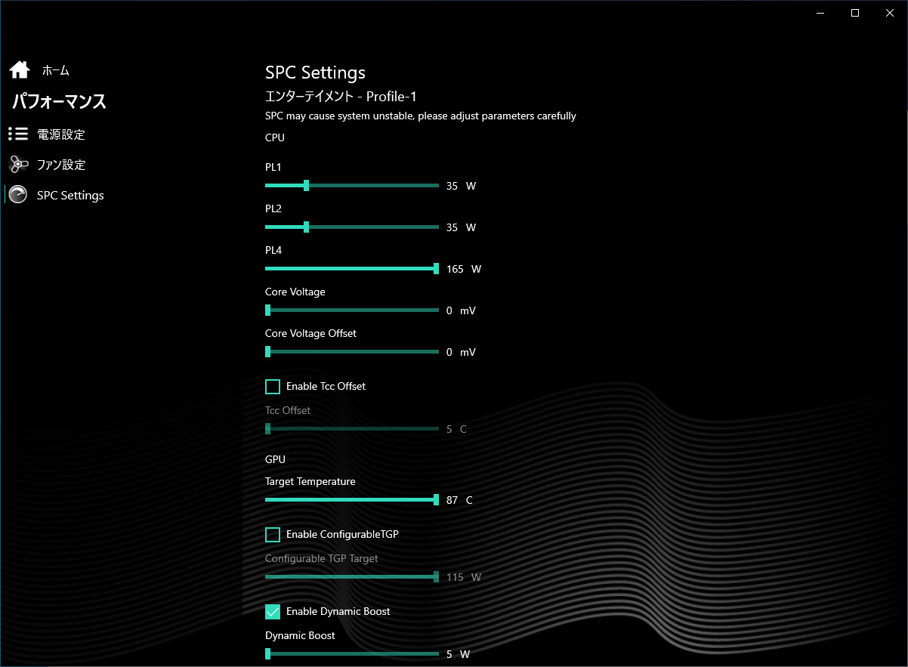Click the PL1 slider track

[x=352, y=185]
